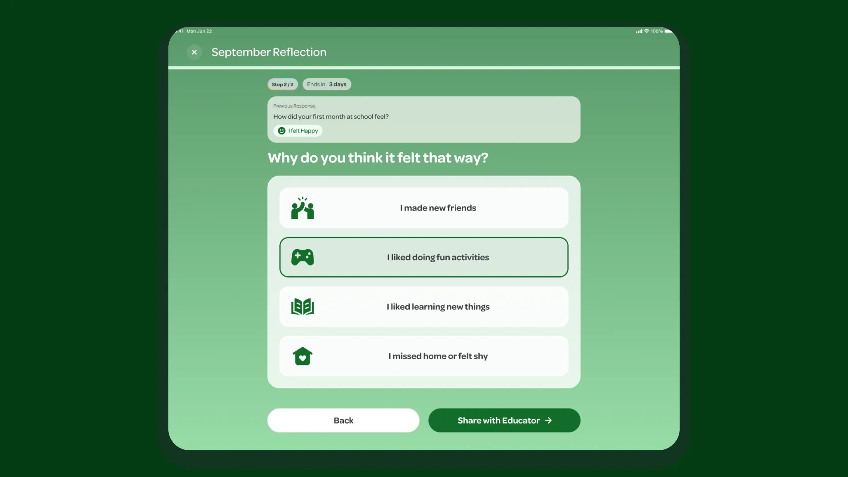Click the 'Ends in: 3 days' badge
Screen dimensions: 848x477
tap(326, 85)
